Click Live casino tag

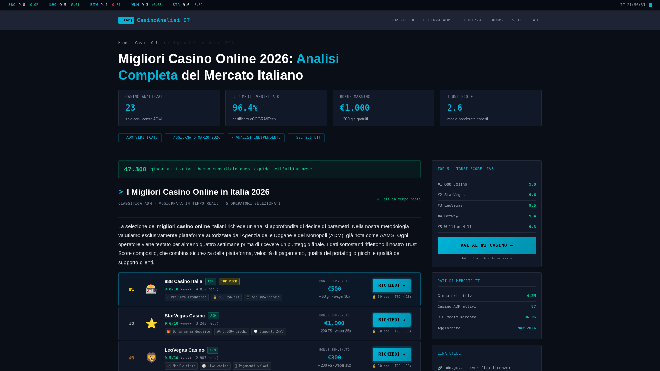pos(215,366)
